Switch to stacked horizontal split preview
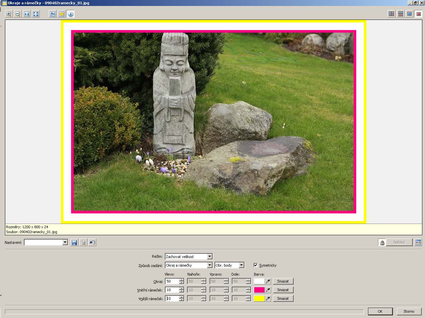The image size is (425, 318). [401, 14]
